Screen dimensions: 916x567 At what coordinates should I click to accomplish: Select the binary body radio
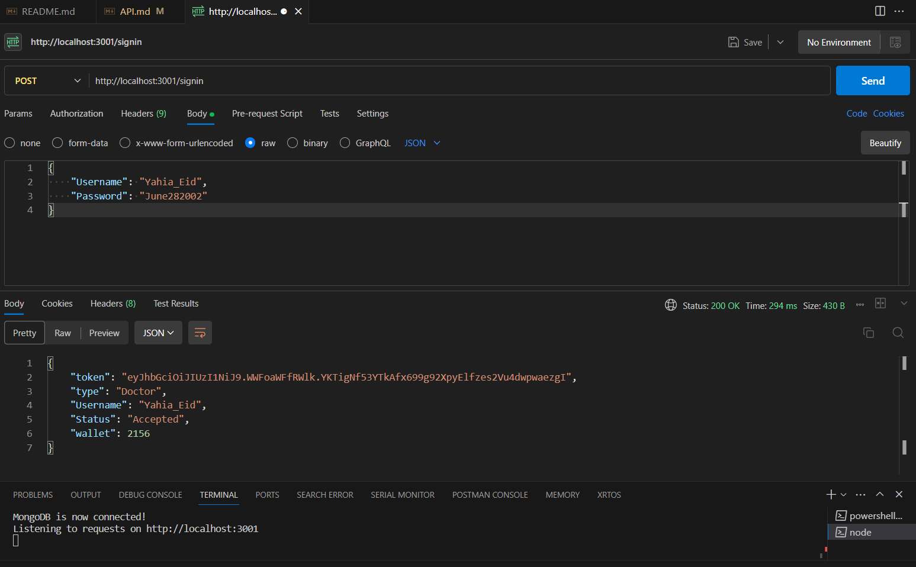click(x=293, y=143)
